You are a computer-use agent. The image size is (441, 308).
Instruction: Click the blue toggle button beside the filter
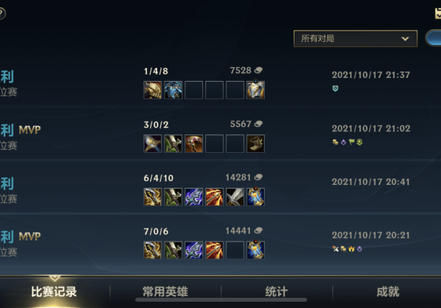[433, 38]
